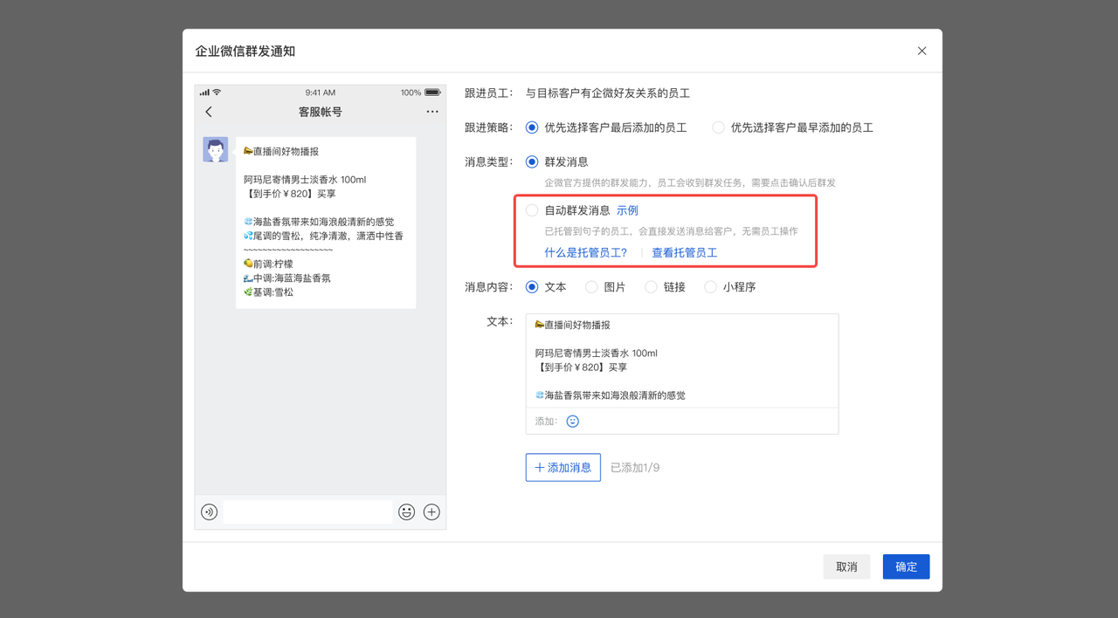Image resolution: width=1118 pixels, height=618 pixels.
Task: Click the emoji icon in phone chat bar
Action: tap(406, 512)
